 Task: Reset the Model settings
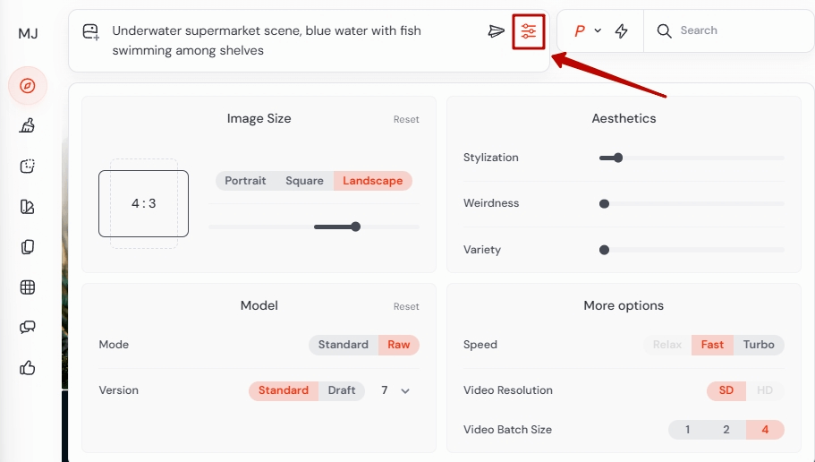pos(406,306)
